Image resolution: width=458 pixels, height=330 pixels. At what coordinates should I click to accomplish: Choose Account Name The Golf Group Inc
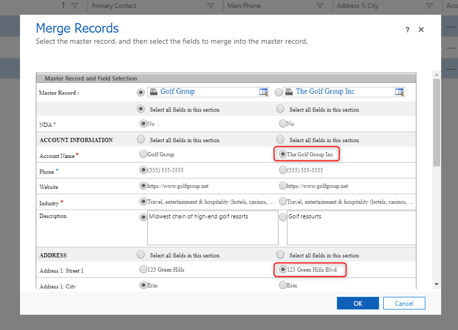click(283, 154)
